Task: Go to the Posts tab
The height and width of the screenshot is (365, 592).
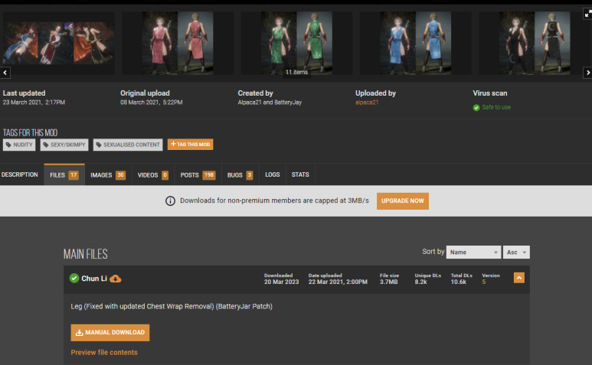Action: pos(198,174)
